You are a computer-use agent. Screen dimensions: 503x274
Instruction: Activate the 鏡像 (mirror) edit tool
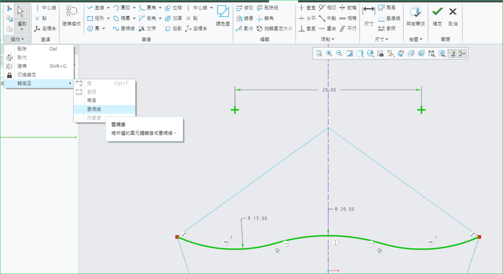245,19
